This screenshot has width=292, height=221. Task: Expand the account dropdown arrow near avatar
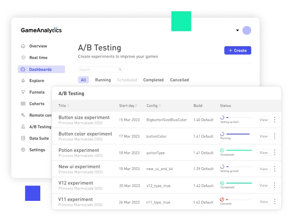(237, 30)
